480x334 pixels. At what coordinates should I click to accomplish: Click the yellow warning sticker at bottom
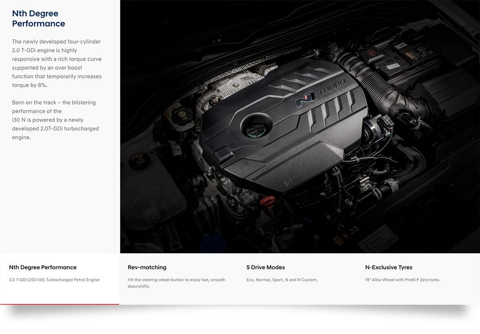pos(339,239)
